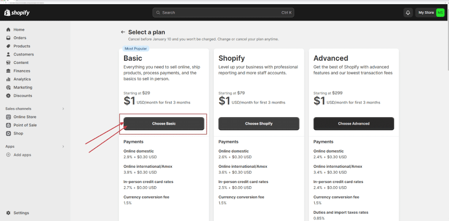Click the MS avatar badge
The height and width of the screenshot is (221, 449).
(x=440, y=13)
